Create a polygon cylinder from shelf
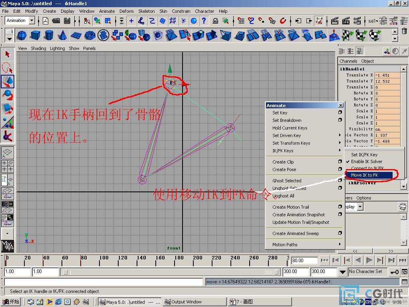Screen dimensions: 409x307 (49, 35)
